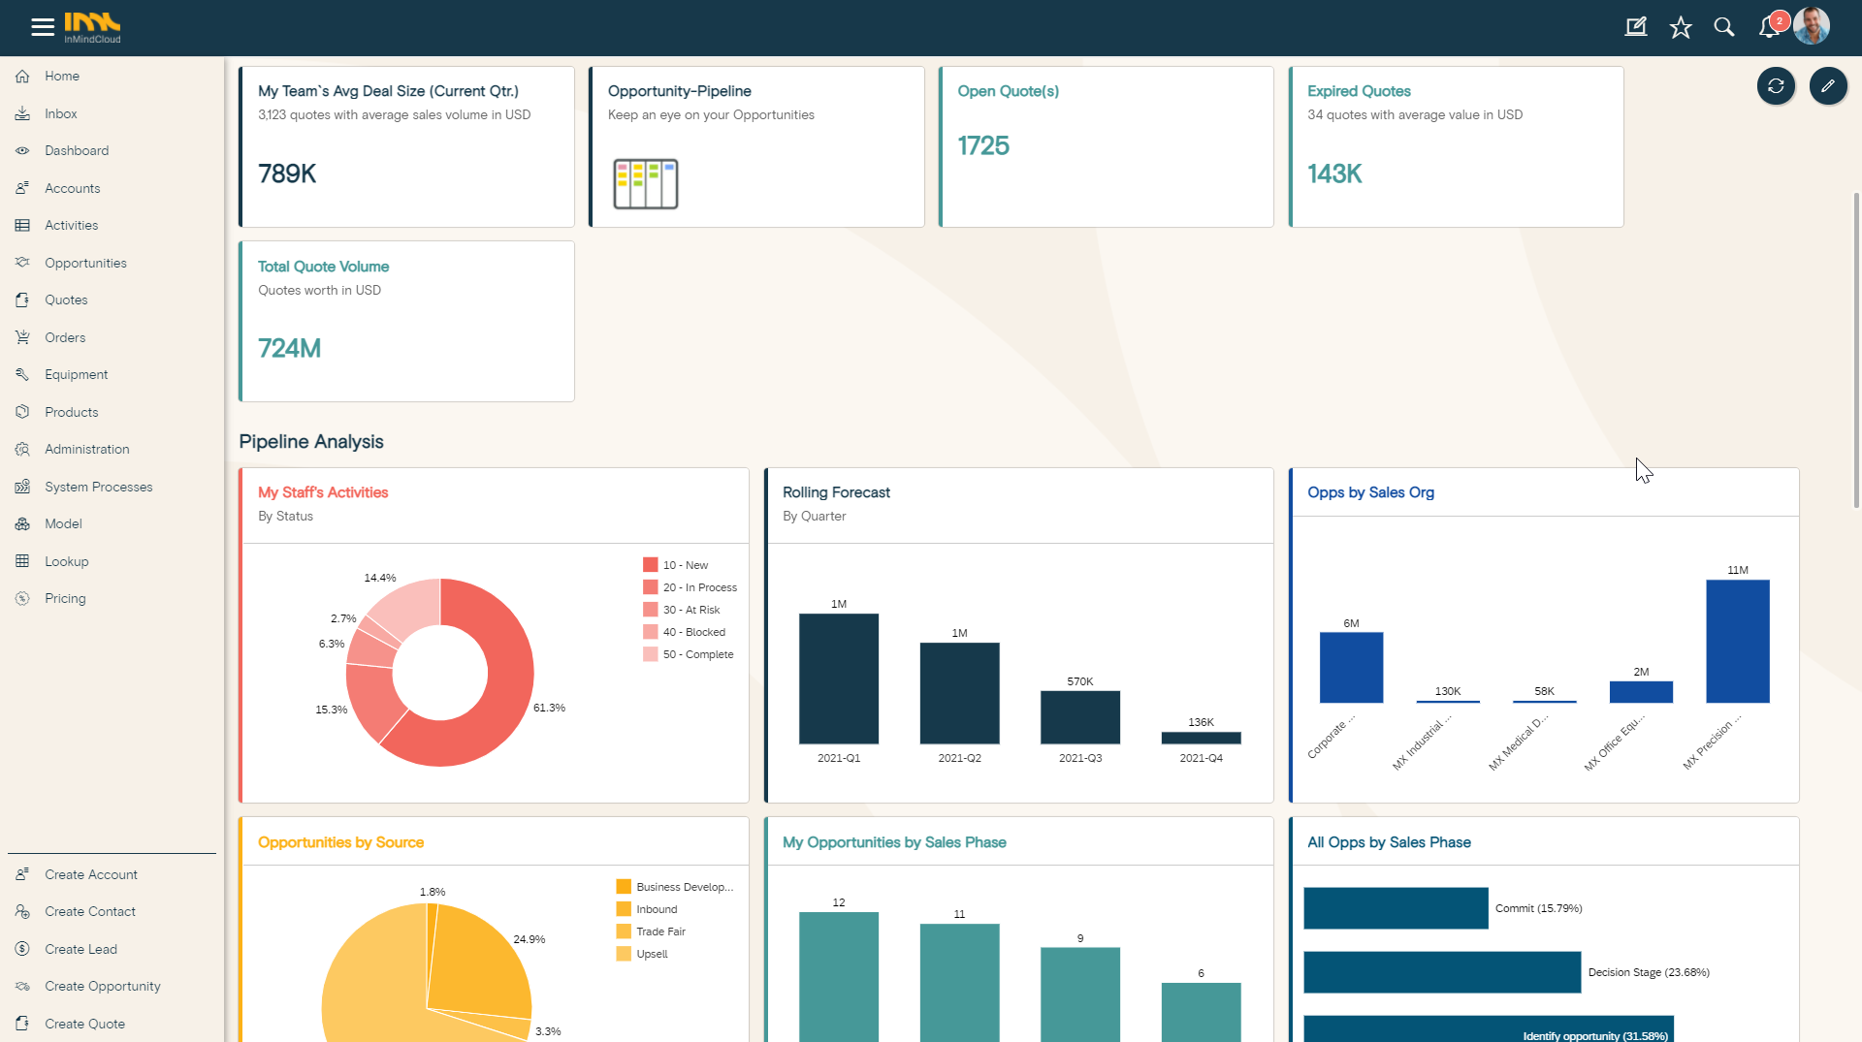Open notifications bell with badge

tap(1771, 26)
